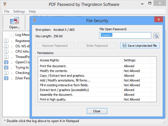Select the Print in high quality row
The image size is (168, 126).
97,99
